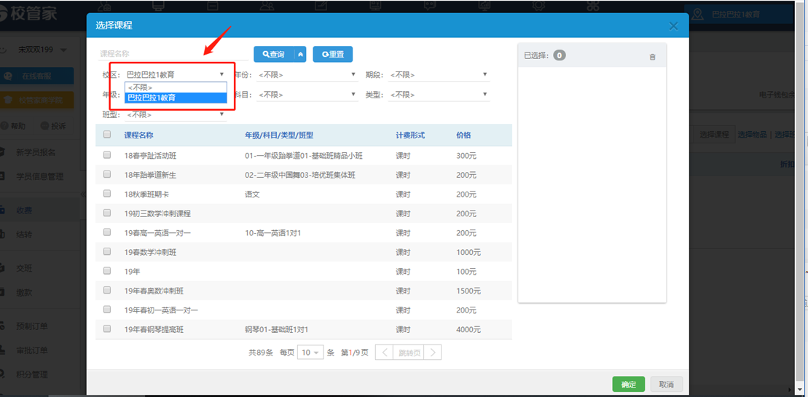
Task: Open 交班 in the background sidebar
Action: (24, 268)
